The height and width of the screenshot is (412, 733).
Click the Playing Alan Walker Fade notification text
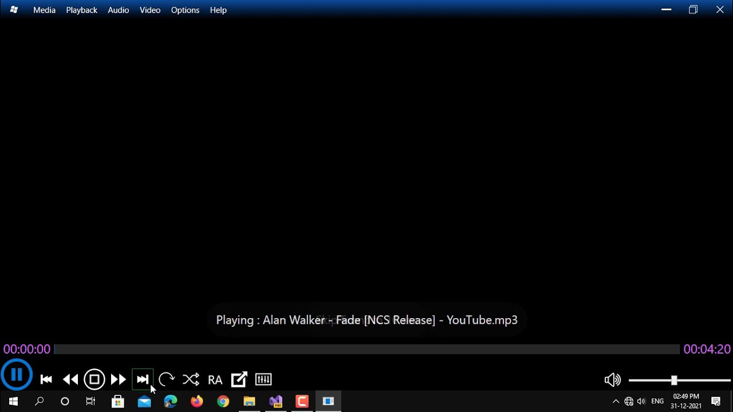point(366,320)
